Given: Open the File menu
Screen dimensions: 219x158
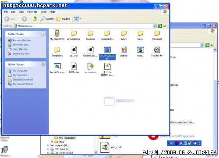Looking at the screenshot, I should [6, 12].
